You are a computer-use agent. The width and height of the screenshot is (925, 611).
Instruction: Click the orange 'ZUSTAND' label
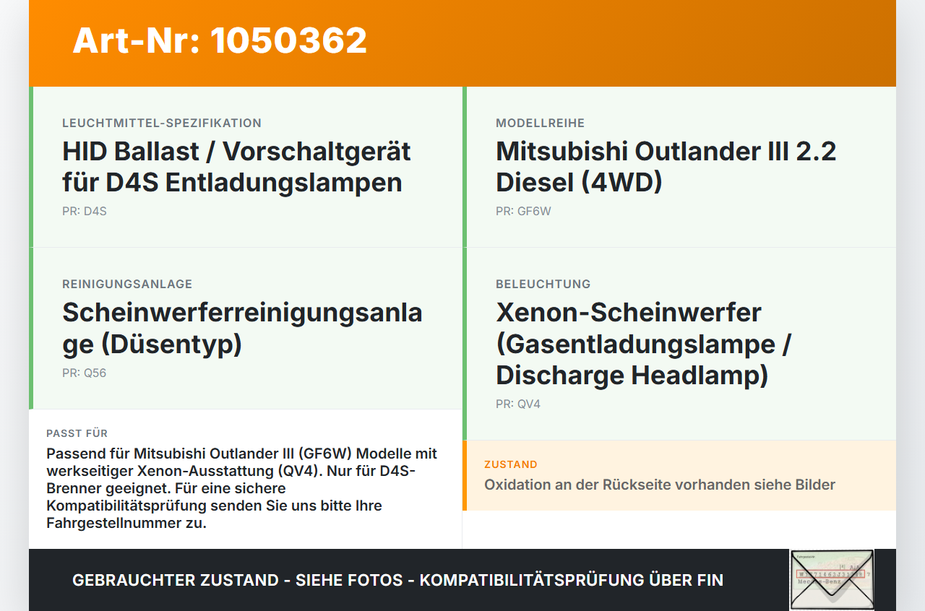pyautogui.click(x=511, y=464)
